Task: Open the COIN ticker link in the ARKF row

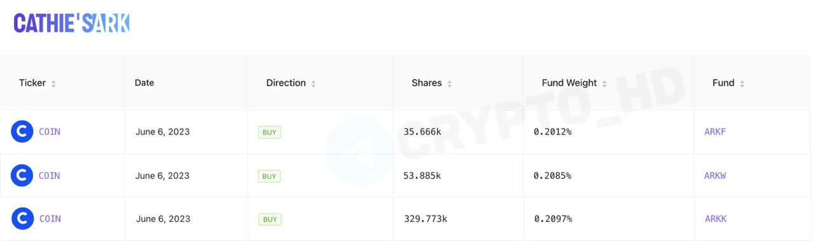Action: 50,132
